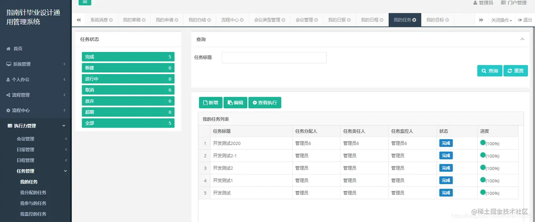The image size is (535, 222).
Task: Close the 流程中心 tab via its x icon
Action: coord(242,20)
